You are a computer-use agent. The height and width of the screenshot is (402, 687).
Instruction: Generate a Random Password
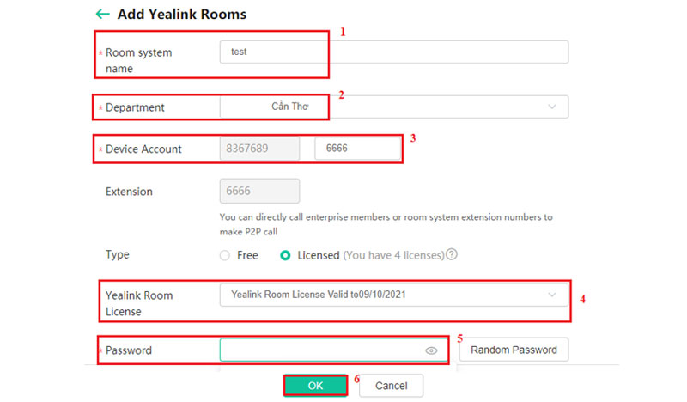coord(514,350)
